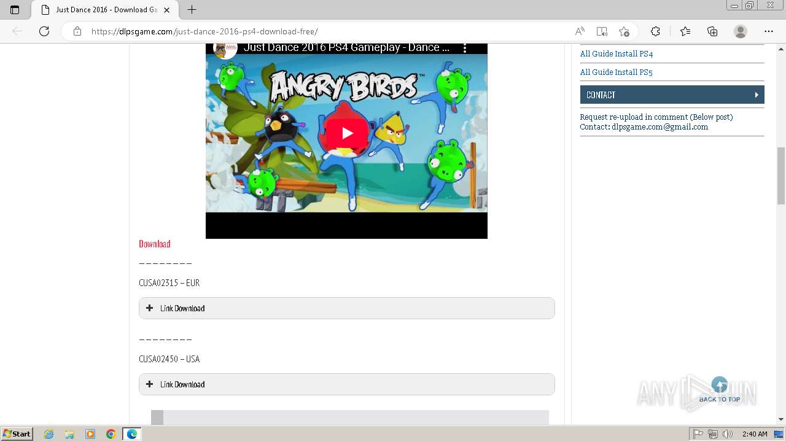Viewport: 786px width, 442px height.
Task: Click the CUSA02450 – USA text
Action: (169, 359)
